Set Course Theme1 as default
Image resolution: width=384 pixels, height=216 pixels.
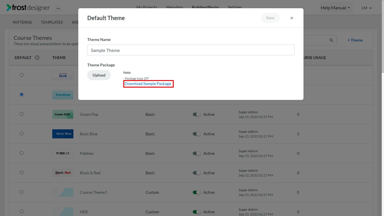(22, 192)
